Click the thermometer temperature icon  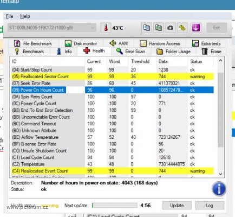pyautogui.click(x=106, y=28)
